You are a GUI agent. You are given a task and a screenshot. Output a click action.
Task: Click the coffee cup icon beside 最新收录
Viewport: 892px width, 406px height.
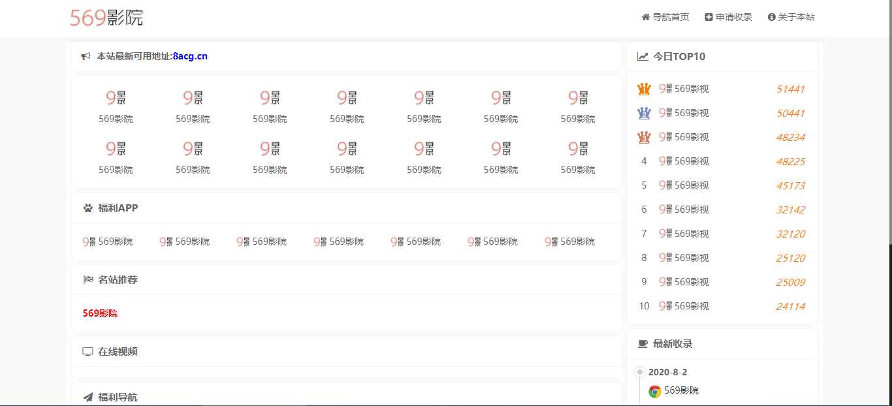click(x=643, y=344)
